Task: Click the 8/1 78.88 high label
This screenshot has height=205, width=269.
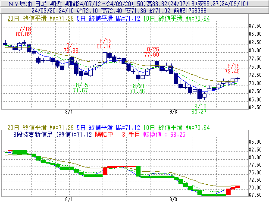Action: 71,48
